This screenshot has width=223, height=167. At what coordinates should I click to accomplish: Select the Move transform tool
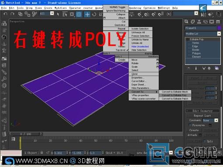tap(87, 14)
